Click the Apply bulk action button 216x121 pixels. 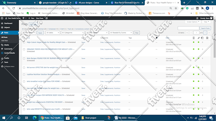click(x=40, y=33)
